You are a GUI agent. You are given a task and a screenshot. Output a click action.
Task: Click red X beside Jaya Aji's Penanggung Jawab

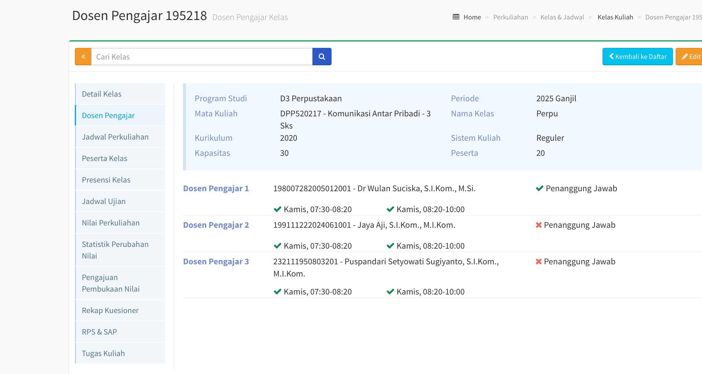pyautogui.click(x=539, y=225)
